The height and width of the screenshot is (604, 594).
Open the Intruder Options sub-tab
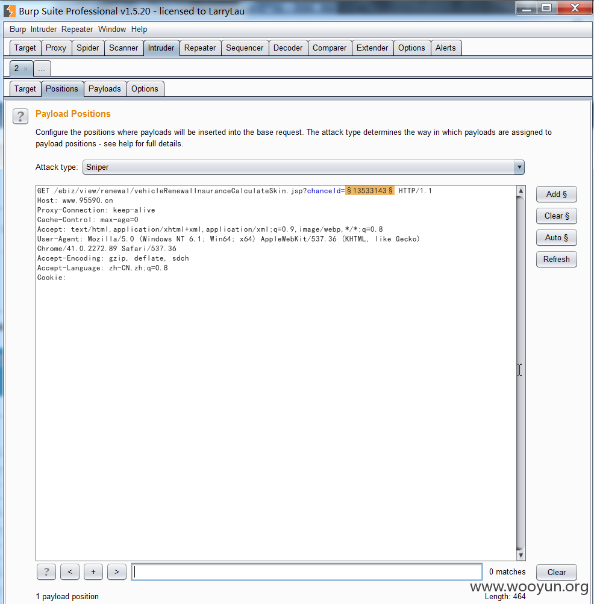point(145,89)
